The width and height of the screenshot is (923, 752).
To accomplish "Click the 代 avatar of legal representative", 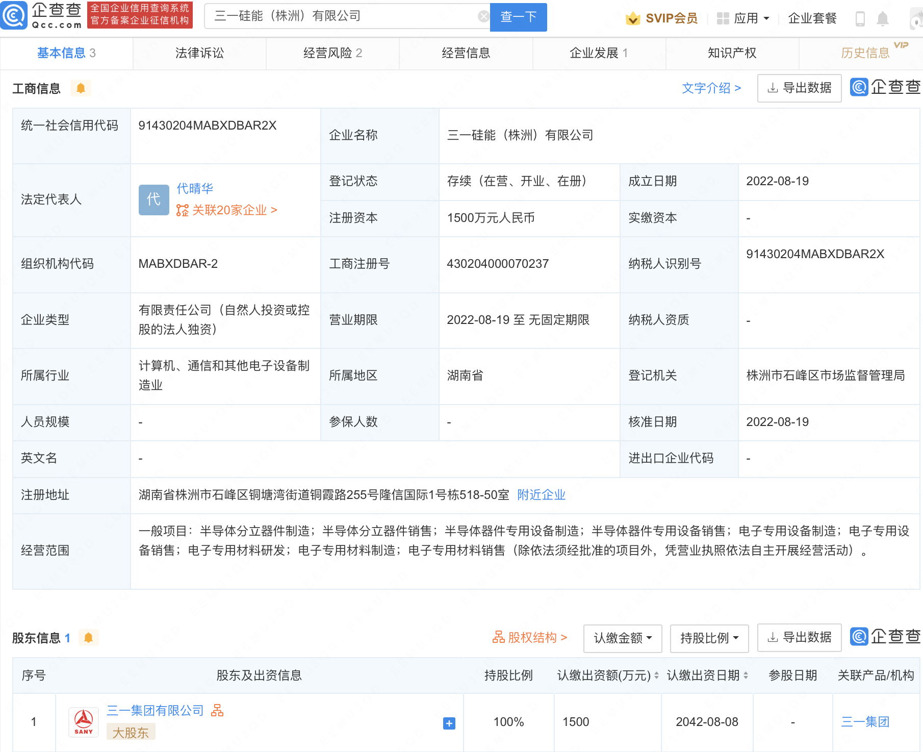I will [x=153, y=199].
